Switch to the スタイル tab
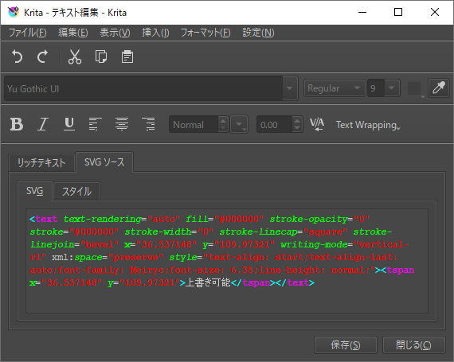 (x=76, y=192)
